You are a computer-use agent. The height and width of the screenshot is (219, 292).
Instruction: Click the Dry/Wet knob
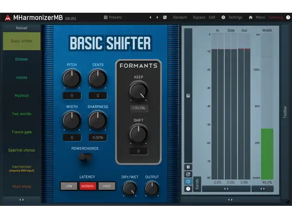[x=130, y=188]
